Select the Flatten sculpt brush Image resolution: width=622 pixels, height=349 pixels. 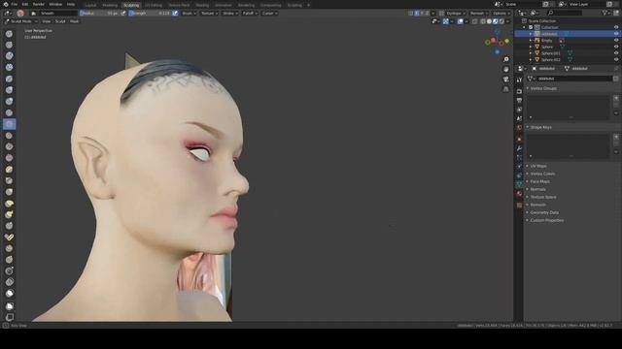[9, 136]
